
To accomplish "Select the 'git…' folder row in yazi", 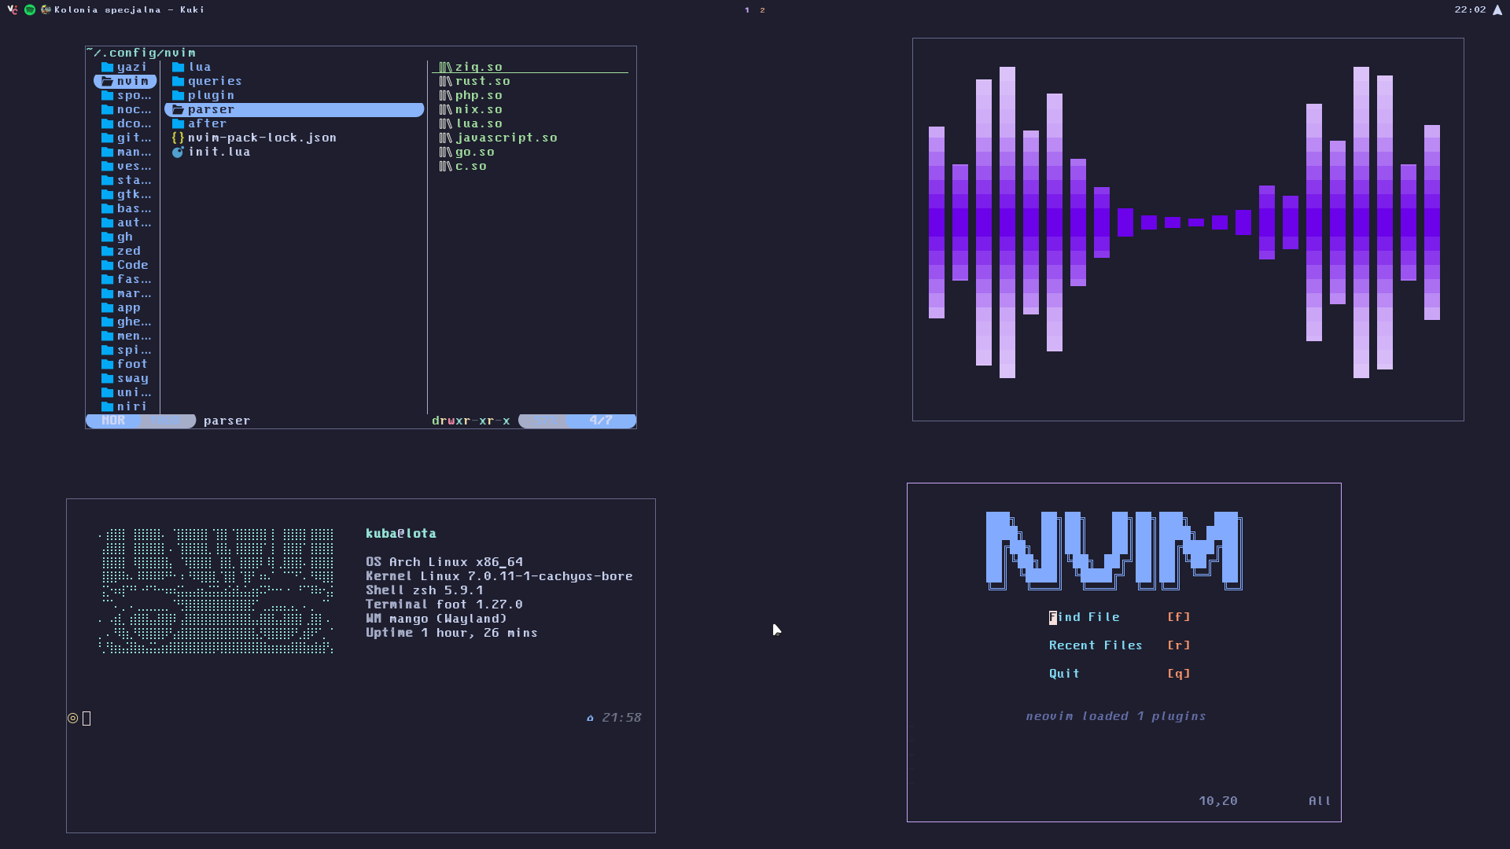I will [x=126, y=138].
